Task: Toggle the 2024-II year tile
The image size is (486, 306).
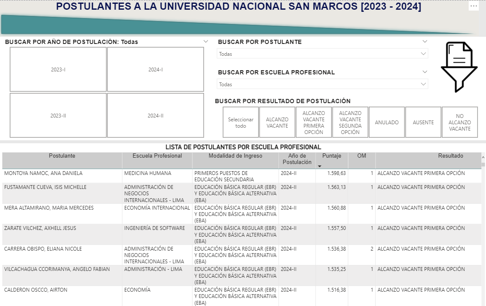Action: [x=156, y=115]
